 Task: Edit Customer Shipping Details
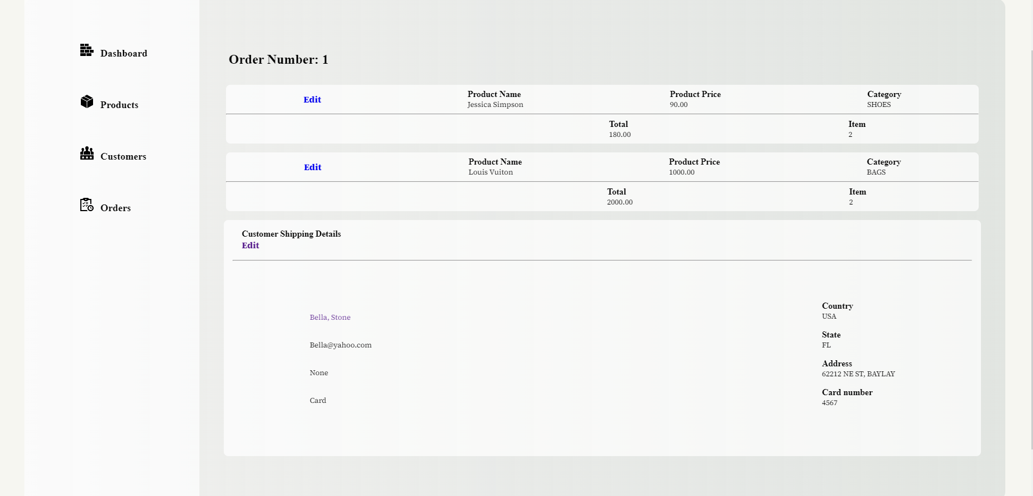[x=250, y=246]
